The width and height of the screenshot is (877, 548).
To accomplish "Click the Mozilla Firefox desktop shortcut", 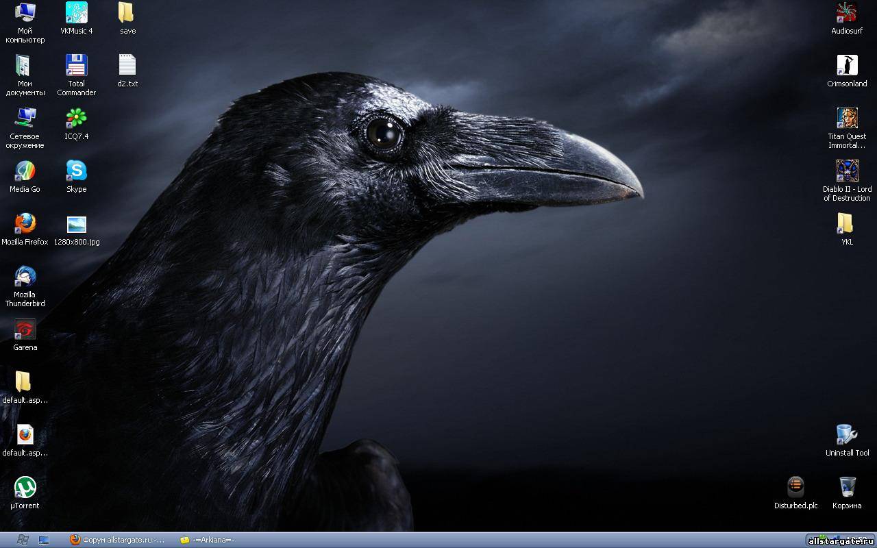I will [25, 224].
